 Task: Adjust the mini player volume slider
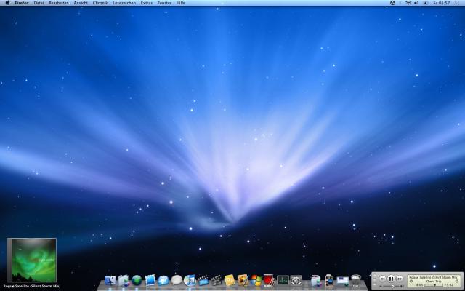(392, 286)
